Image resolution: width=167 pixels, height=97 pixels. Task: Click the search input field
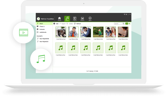pos(118,24)
